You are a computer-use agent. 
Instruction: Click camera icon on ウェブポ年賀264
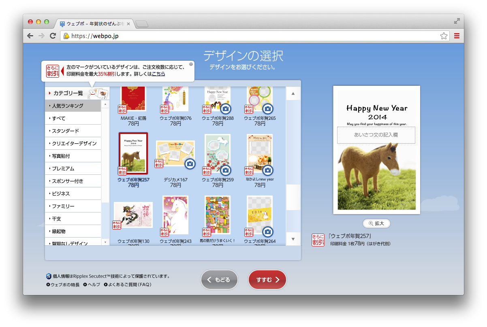click(267, 231)
